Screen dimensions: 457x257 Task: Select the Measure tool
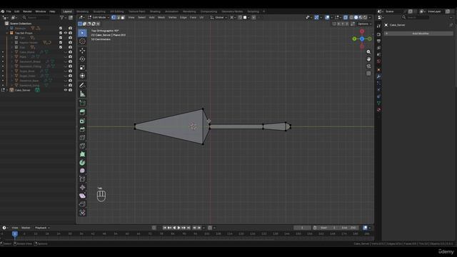coord(82,94)
